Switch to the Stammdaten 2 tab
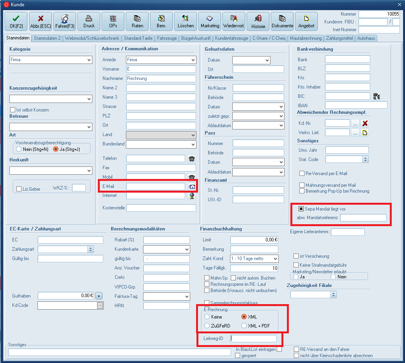The height and width of the screenshot is (363, 405). [x=47, y=38]
